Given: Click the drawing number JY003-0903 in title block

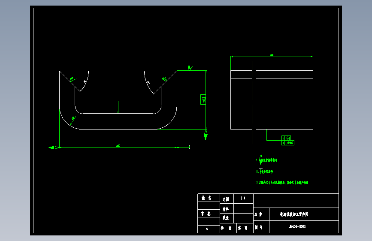Looking at the screenshot, I should [297, 226].
